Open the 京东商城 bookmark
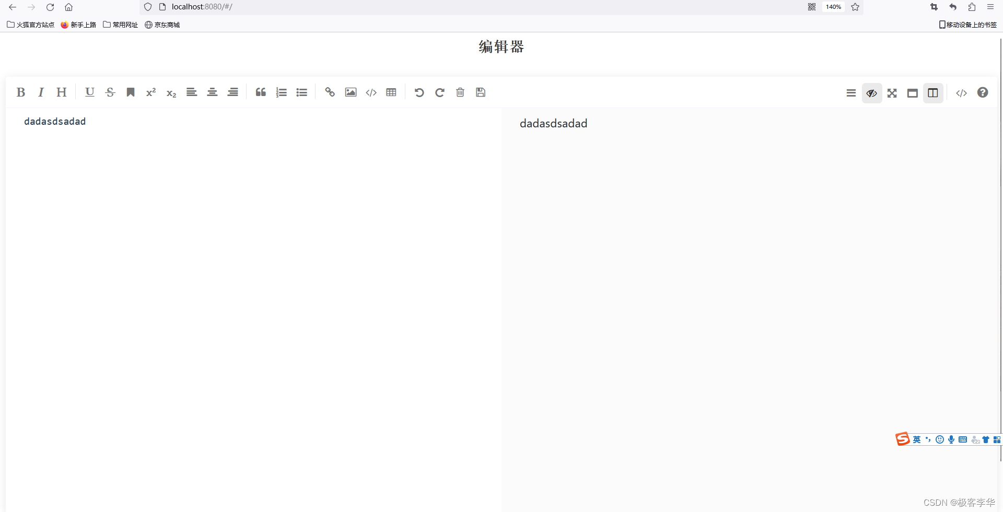 162,25
